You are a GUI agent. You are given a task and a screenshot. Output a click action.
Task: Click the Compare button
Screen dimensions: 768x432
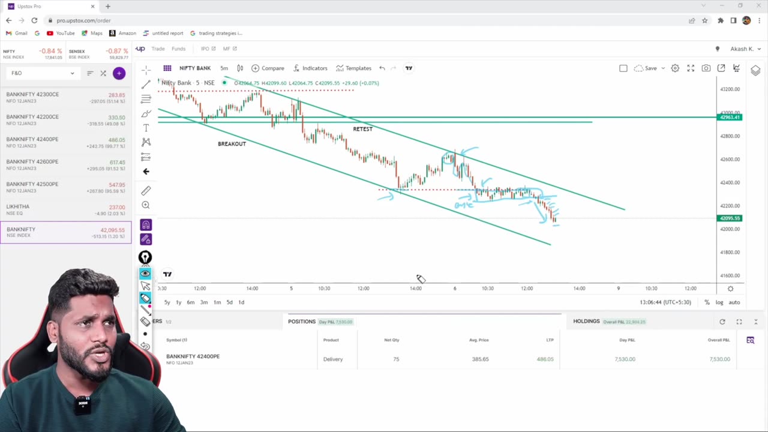point(268,68)
